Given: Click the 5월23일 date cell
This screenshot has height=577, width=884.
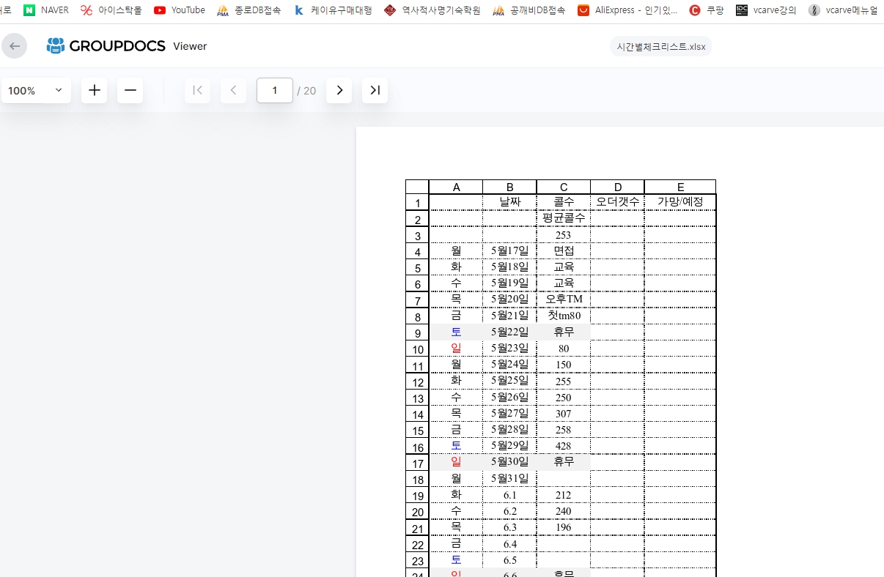Looking at the screenshot, I should pos(509,349).
